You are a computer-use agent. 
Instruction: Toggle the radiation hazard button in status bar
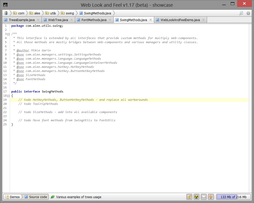(x=196, y=197)
